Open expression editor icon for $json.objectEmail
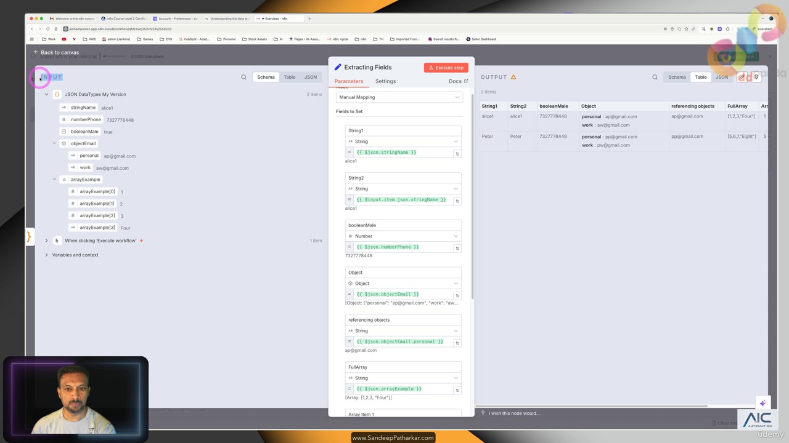 point(457,295)
